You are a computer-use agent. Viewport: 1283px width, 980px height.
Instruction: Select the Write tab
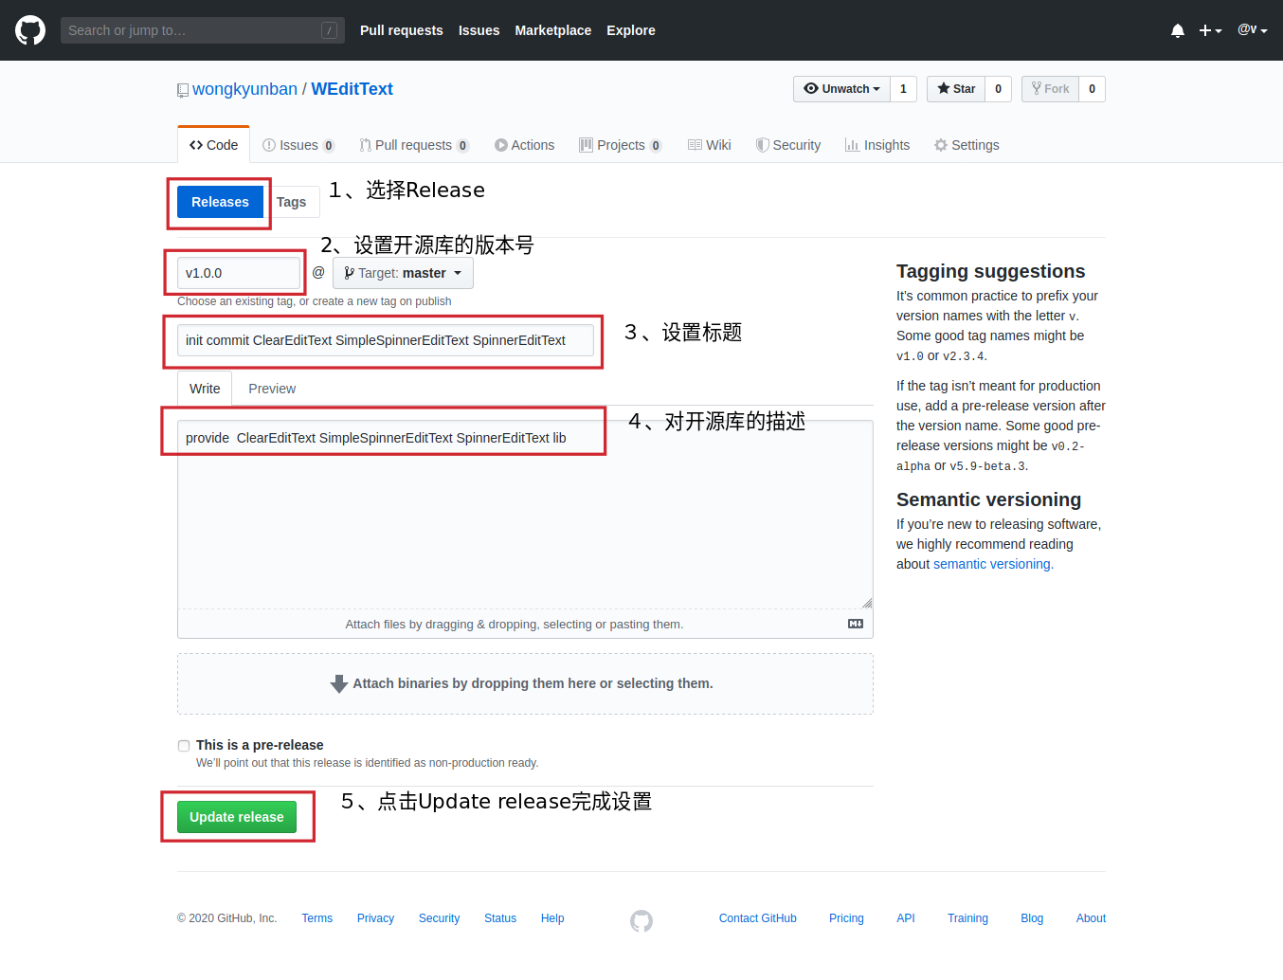(205, 389)
